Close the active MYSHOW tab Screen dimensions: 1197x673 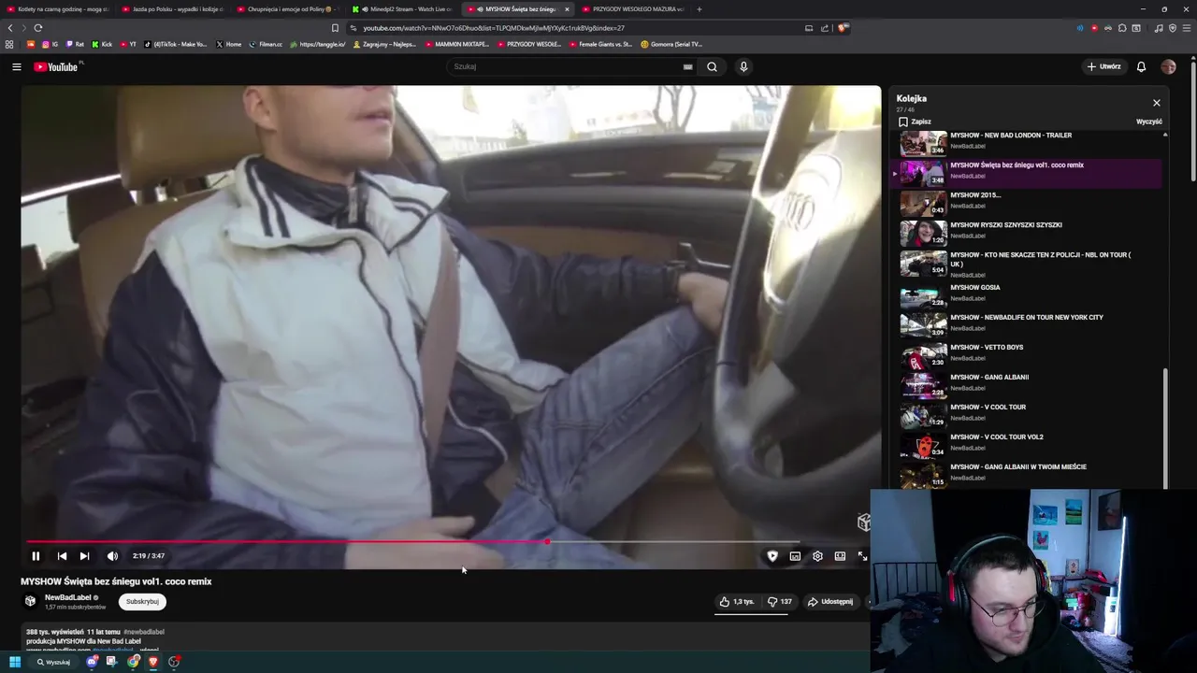(x=567, y=9)
